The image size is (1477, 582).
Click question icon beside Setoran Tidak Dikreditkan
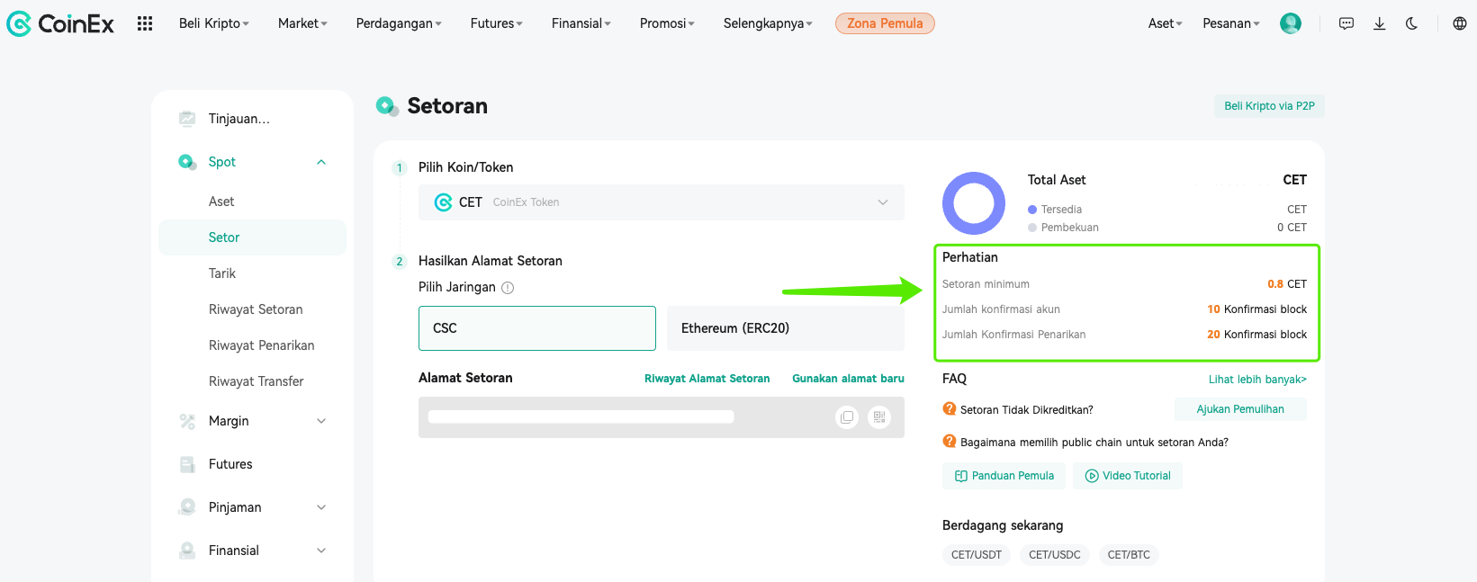(949, 409)
